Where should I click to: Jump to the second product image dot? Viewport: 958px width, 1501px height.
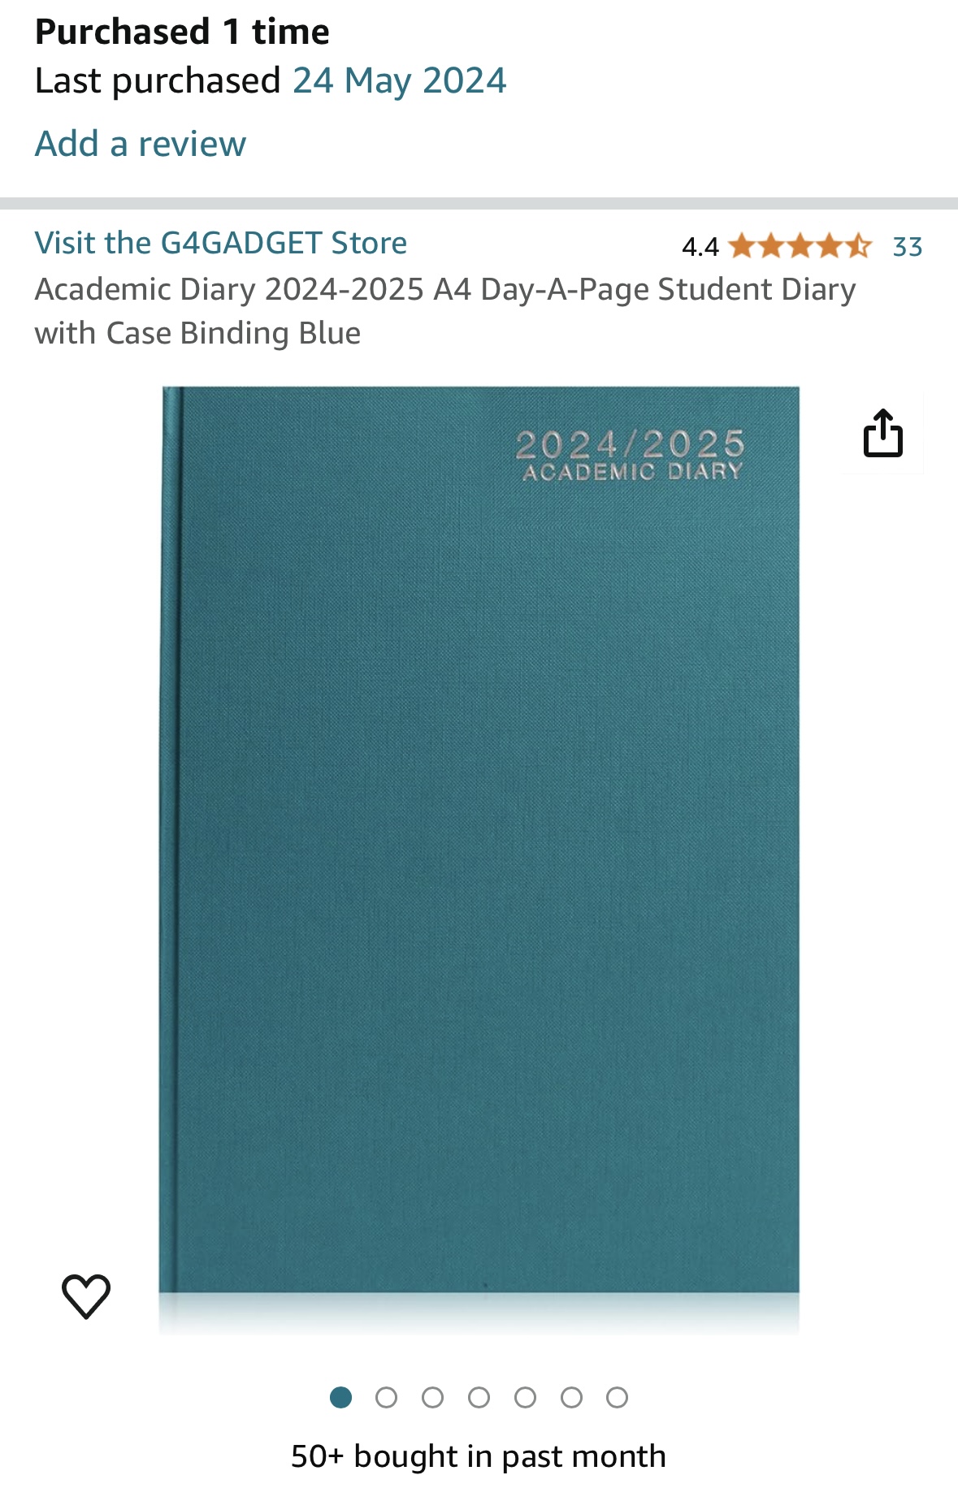pyautogui.click(x=387, y=1397)
